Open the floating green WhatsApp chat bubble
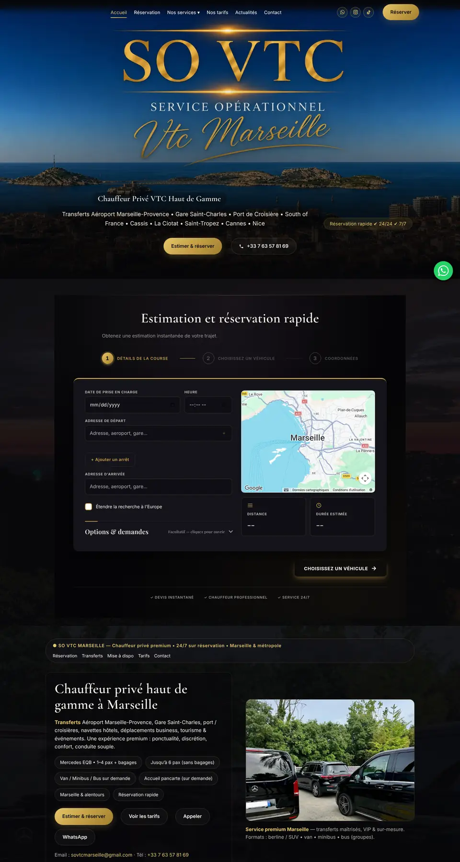Viewport: 460px width, 862px height. [x=443, y=271]
